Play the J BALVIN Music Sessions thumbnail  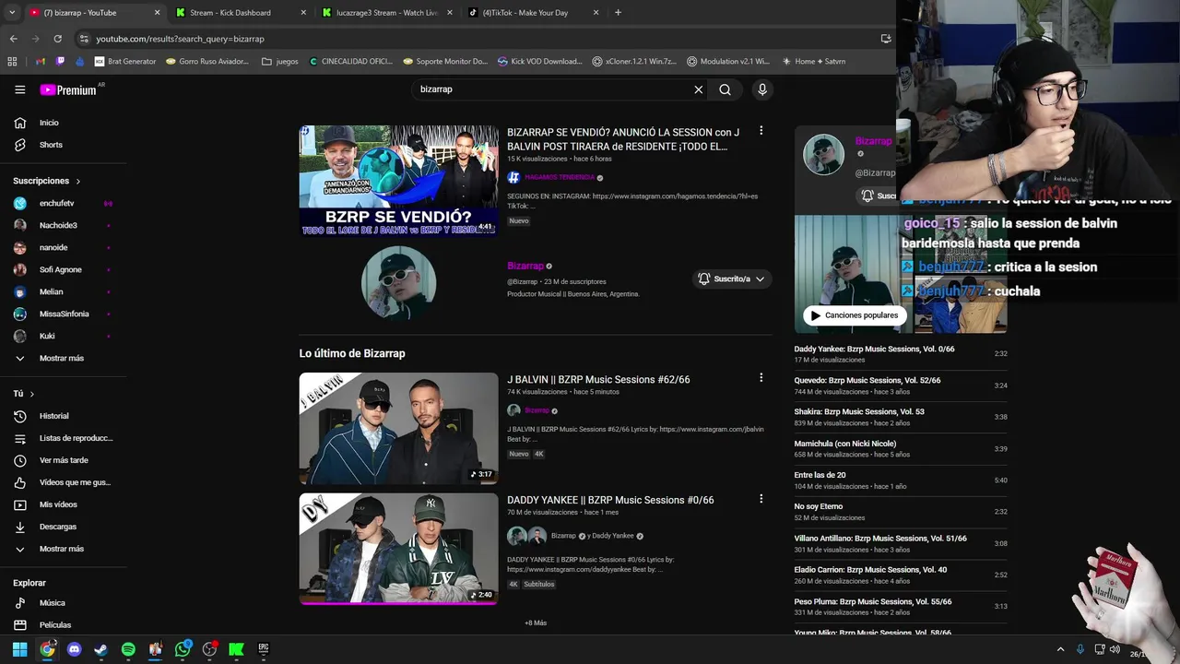click(x=398, y=428)
